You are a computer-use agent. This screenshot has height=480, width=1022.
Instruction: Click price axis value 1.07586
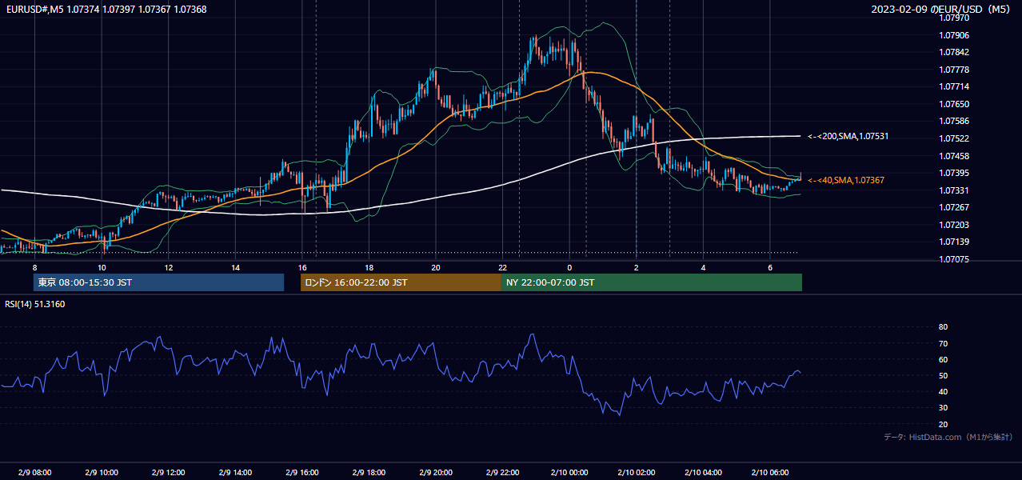coord(953,121)
